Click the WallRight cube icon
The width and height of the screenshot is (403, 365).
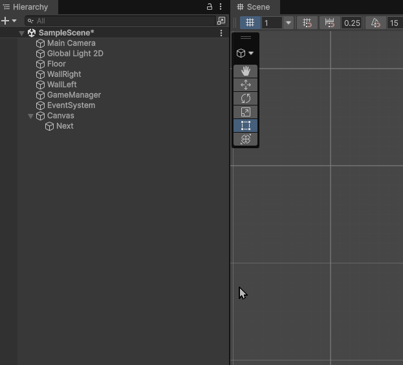tap(40, 74)
